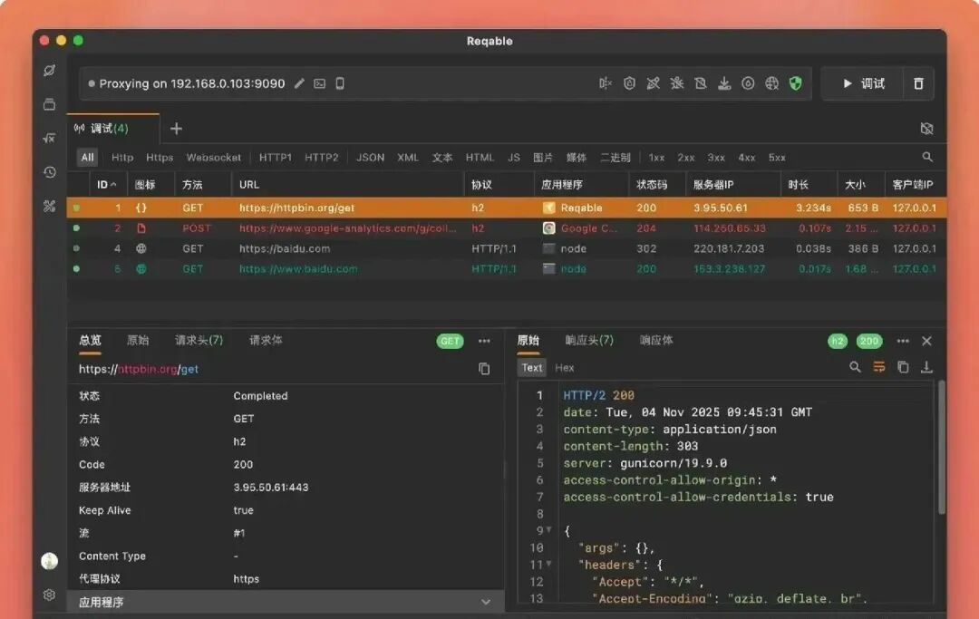The image size is (979, 619).
Task: Open the 响应体 tab
Action: pyautogui.click(x=656, y=341)
